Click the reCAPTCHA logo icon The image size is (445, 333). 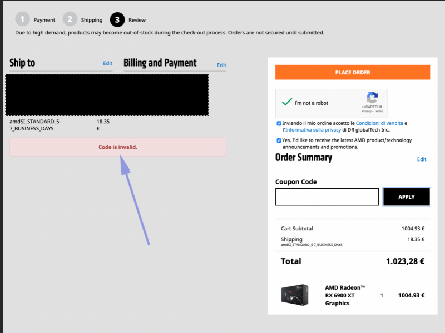pyautogui.click(x=372, y=97)
